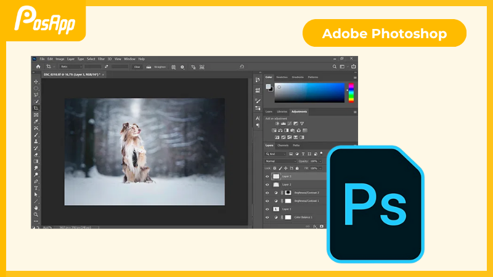
Task: Click the Clear button
Action: point(137,67)
